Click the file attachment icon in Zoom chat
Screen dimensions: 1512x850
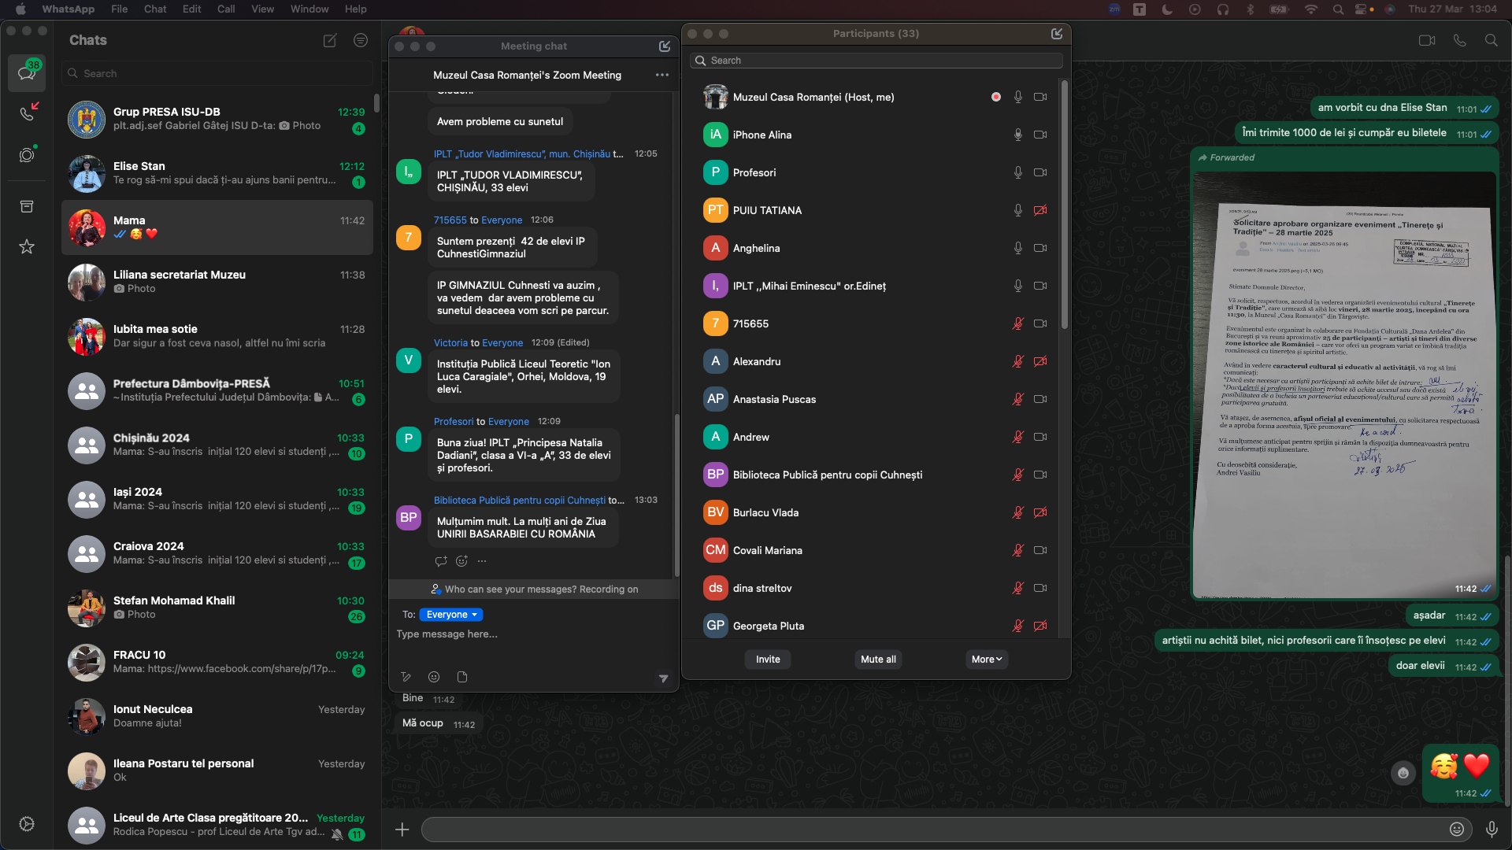coord(462,677)
